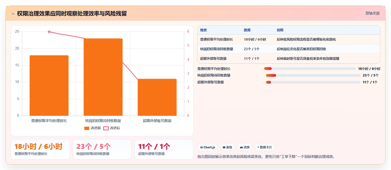Click table cell 超期外部账号数量
The height and width of the screenshot is (170, 391).
click(x=213, y=59)
